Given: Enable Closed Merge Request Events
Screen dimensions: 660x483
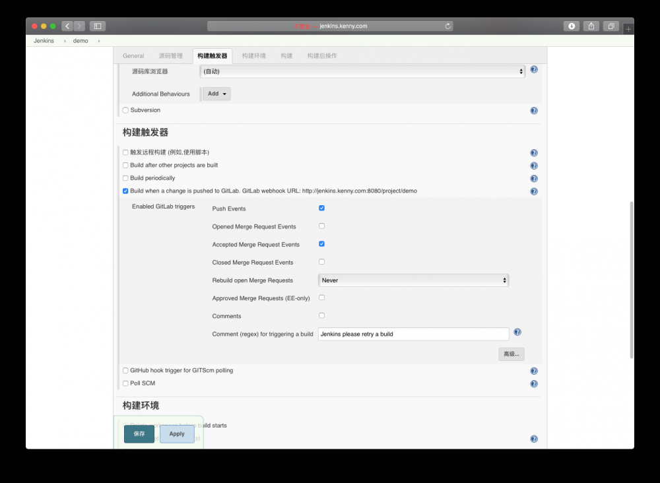Looking at the screenshot, I should (x=321, y=262).
